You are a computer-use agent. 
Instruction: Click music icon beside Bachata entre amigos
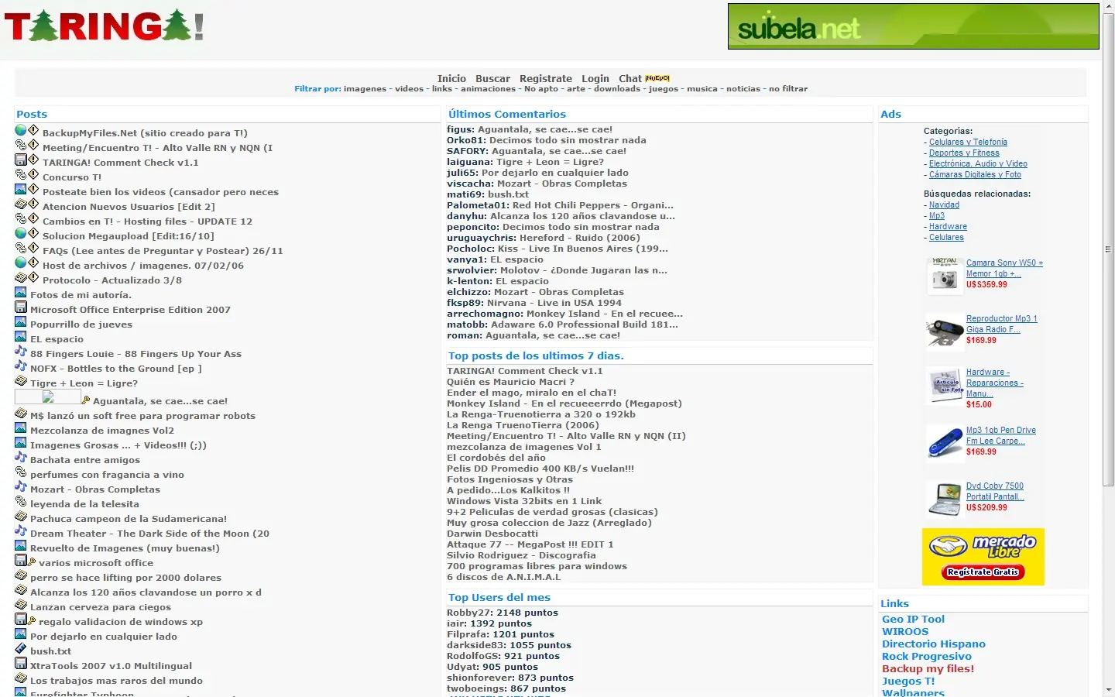pyautogui.click(x=21, y=457)
